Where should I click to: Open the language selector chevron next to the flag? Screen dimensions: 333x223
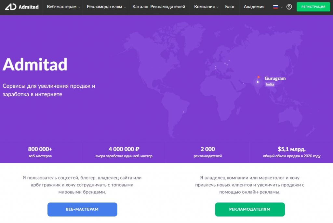(282, 7)
